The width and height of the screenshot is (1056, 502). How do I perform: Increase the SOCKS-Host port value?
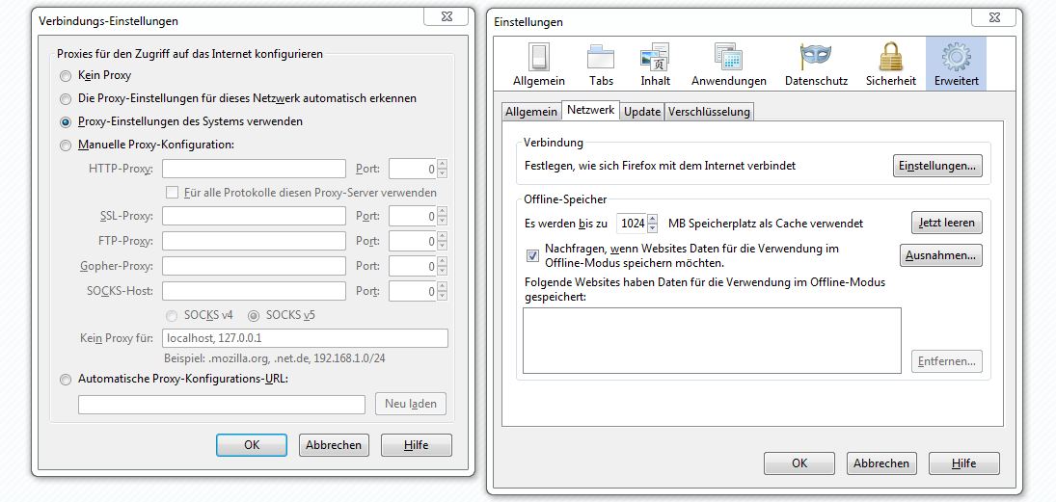[x=442, y=286]
